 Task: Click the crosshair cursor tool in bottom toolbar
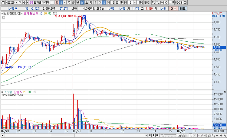point(191,135)
